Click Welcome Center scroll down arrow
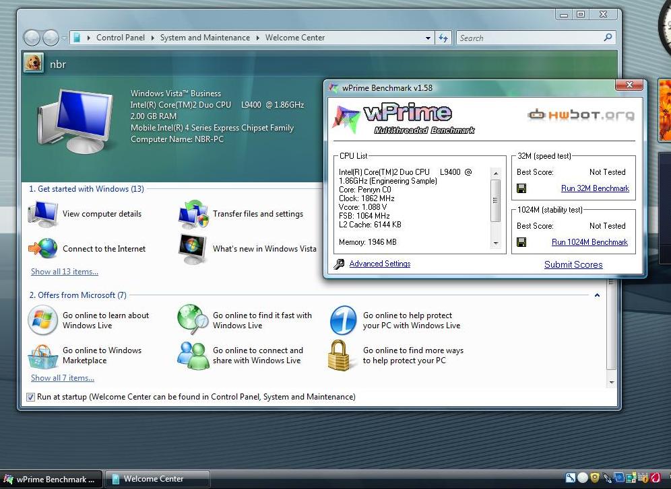671x489 pixels. pyautogui.click(x=612, y=383)
